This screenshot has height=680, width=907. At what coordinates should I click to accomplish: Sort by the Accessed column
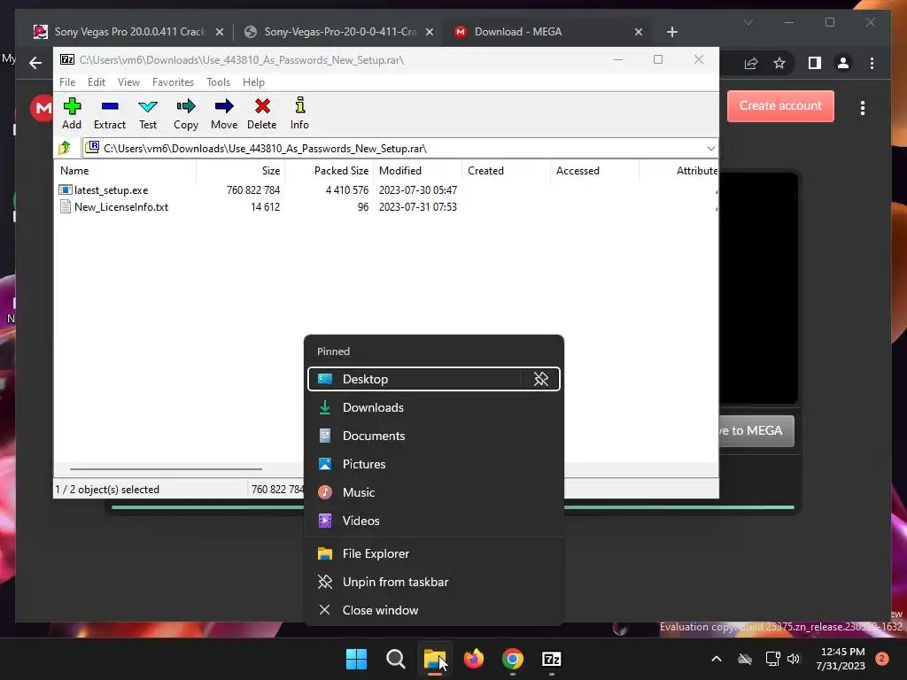coord(594,171)
